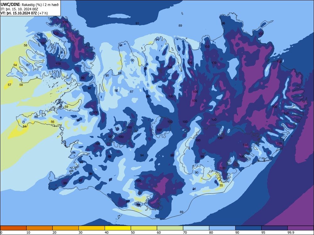Click the '70' legend tick label
This screenshot has width=314, height=235.
tap(185, 232)
